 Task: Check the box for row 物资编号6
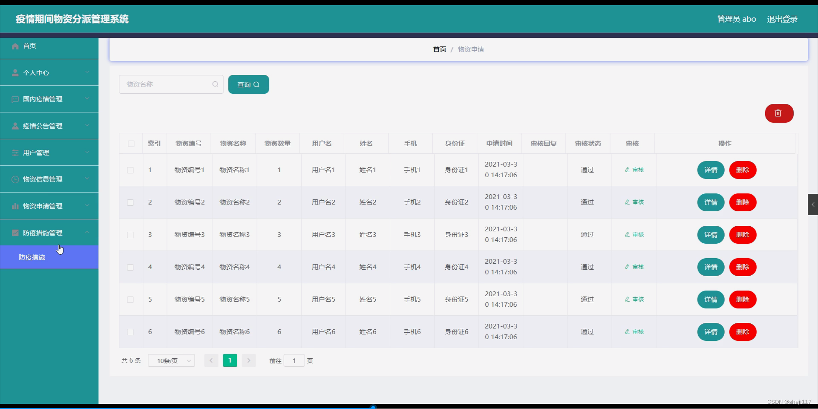(130, 332)
